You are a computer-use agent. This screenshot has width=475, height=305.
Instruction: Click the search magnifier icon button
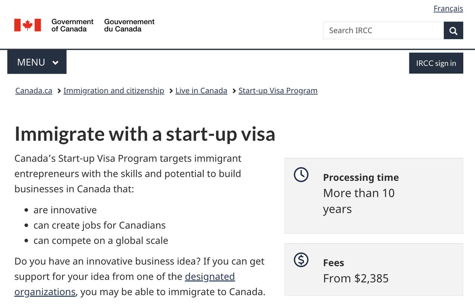click(453, 30)
